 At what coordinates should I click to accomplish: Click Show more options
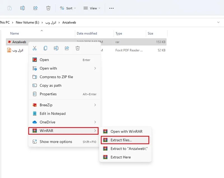point(65,142)
